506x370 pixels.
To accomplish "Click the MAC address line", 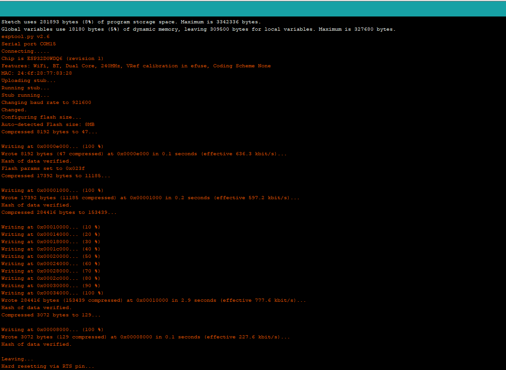I will coord(37,73).
